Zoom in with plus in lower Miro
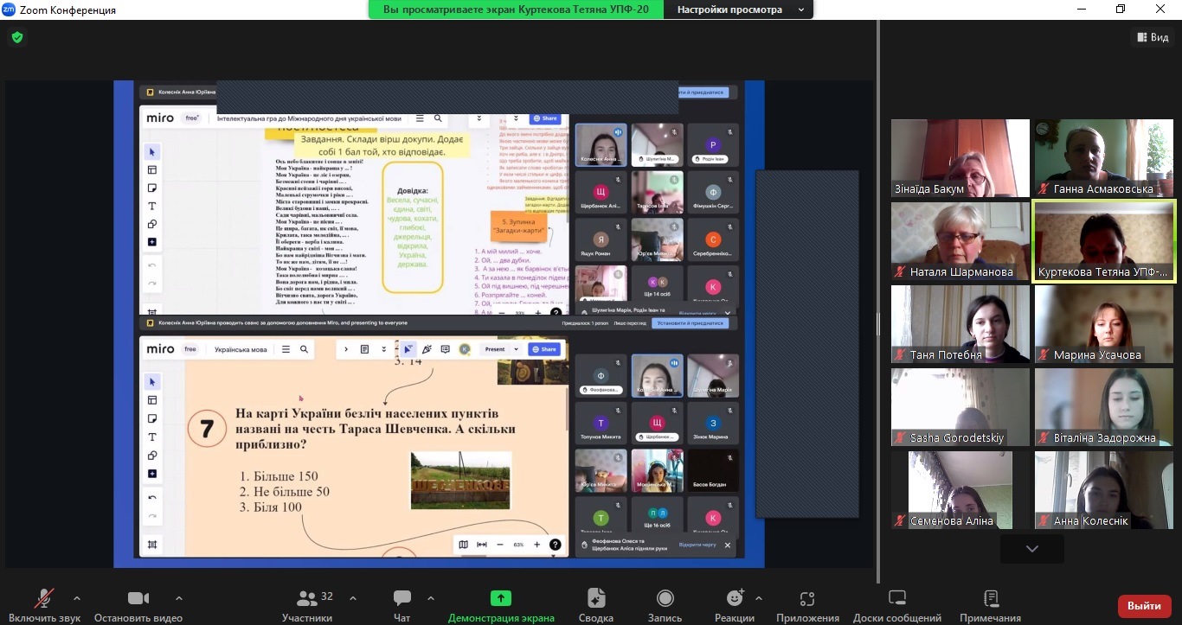Screen dimensions: 1182x625 [x=536, y=545]
